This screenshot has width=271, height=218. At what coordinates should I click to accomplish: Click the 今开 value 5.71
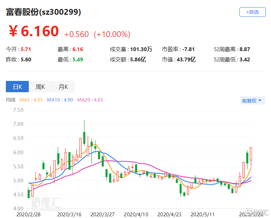tap(26, 49)
